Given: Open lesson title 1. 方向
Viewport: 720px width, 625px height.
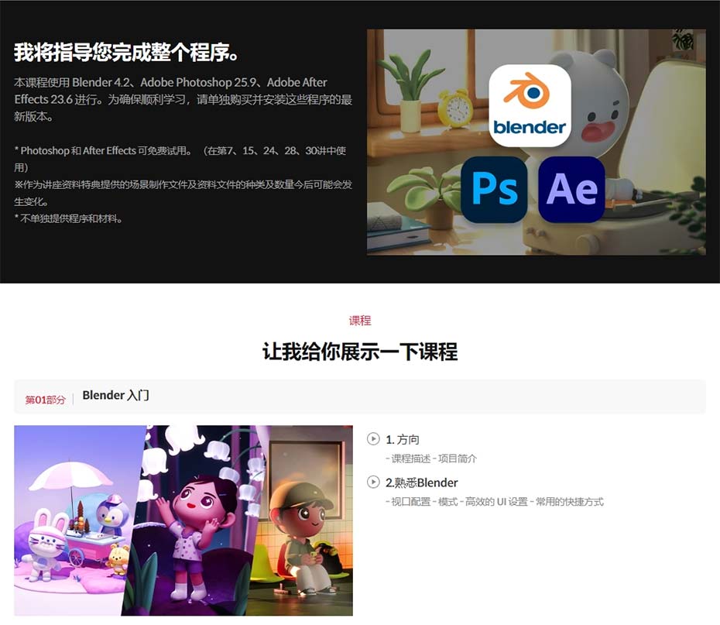Looking at the screenshot, I should (x=403, y=439).
